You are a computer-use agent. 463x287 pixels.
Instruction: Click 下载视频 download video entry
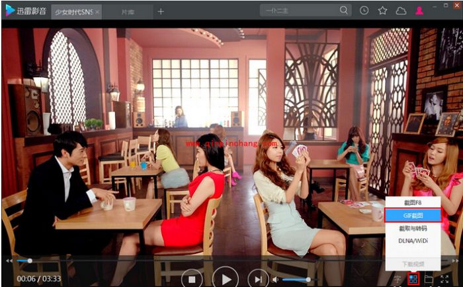point(413,263)
